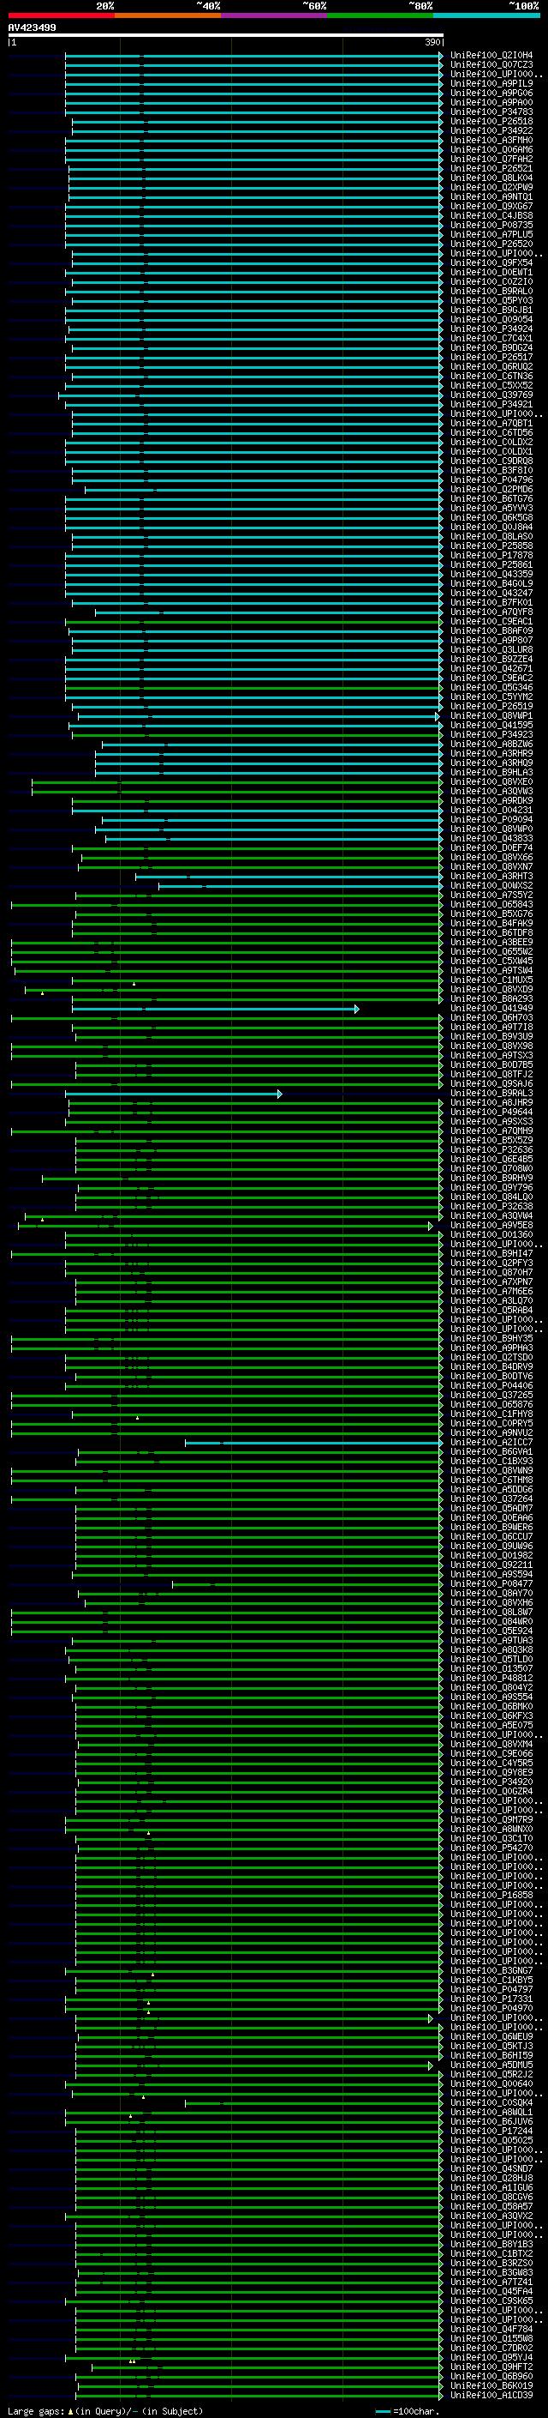Click the cyan ~100% identity legend segment

486,15
